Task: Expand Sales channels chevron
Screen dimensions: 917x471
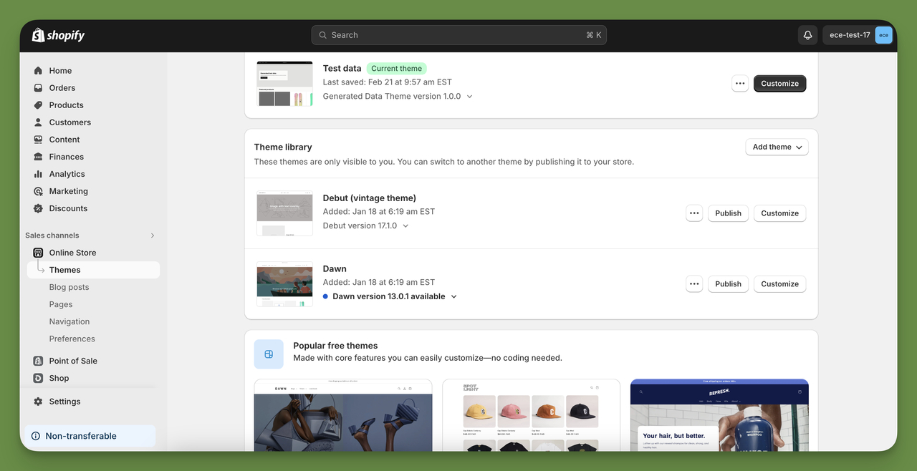Action: click(x=152, y=235)
